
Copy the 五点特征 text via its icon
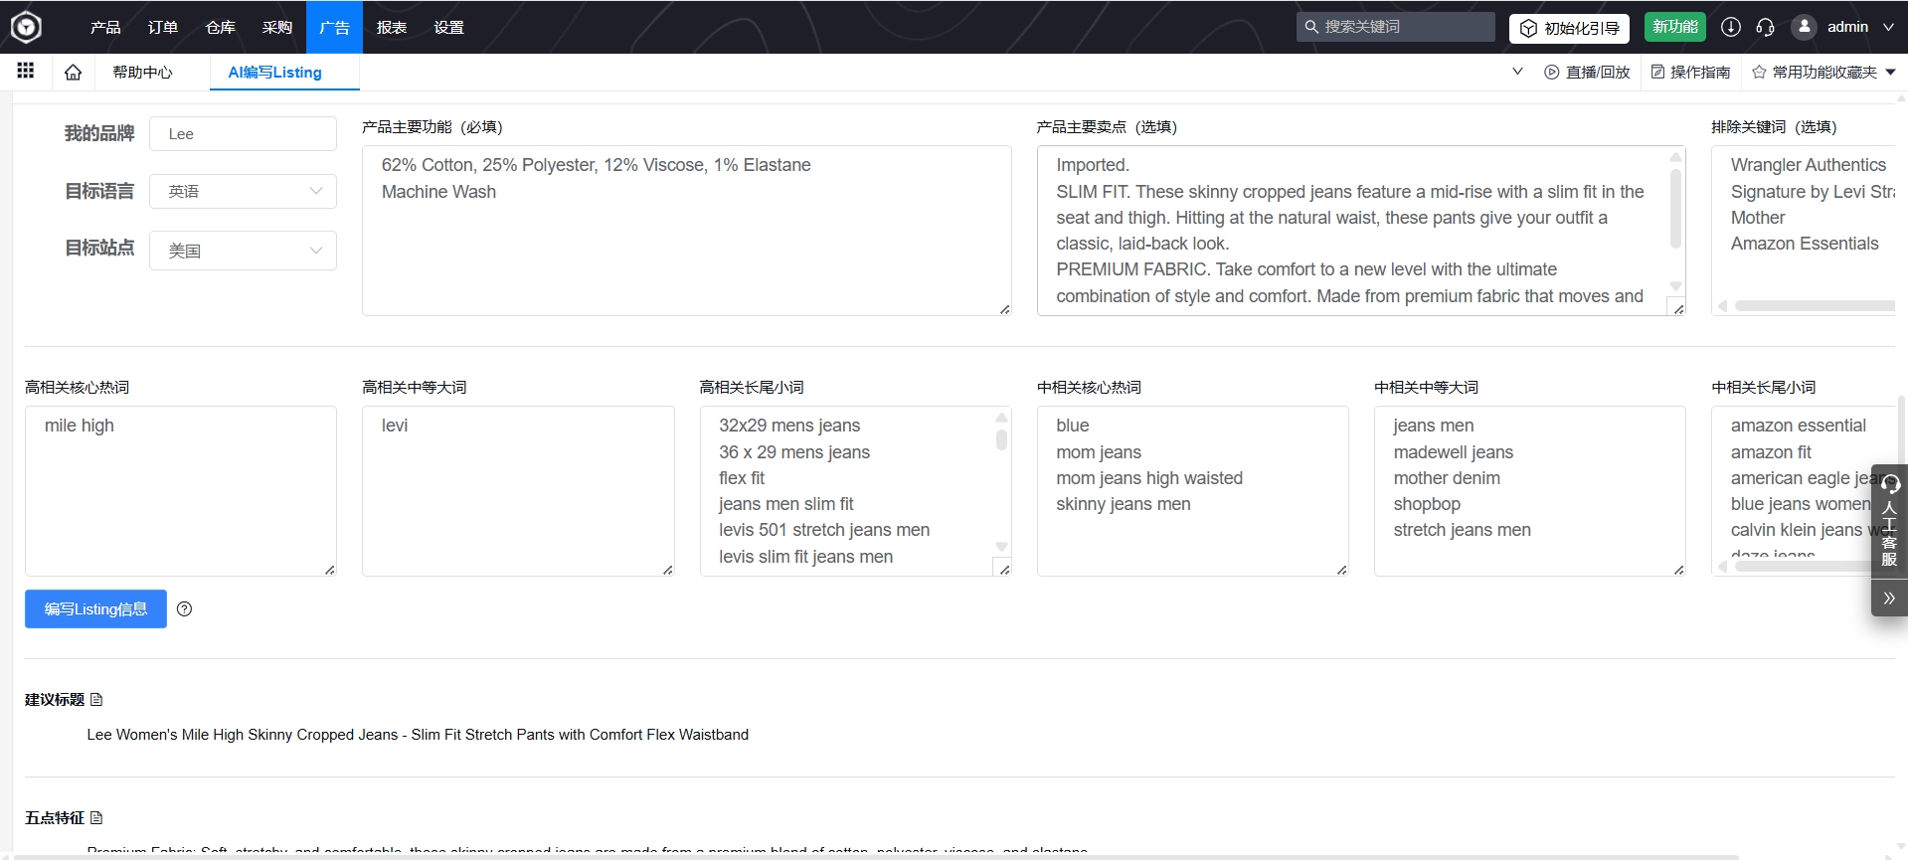(96, 818)
